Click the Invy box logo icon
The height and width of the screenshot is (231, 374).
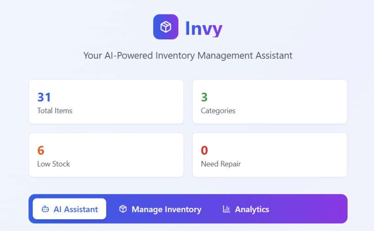point(166,27)
